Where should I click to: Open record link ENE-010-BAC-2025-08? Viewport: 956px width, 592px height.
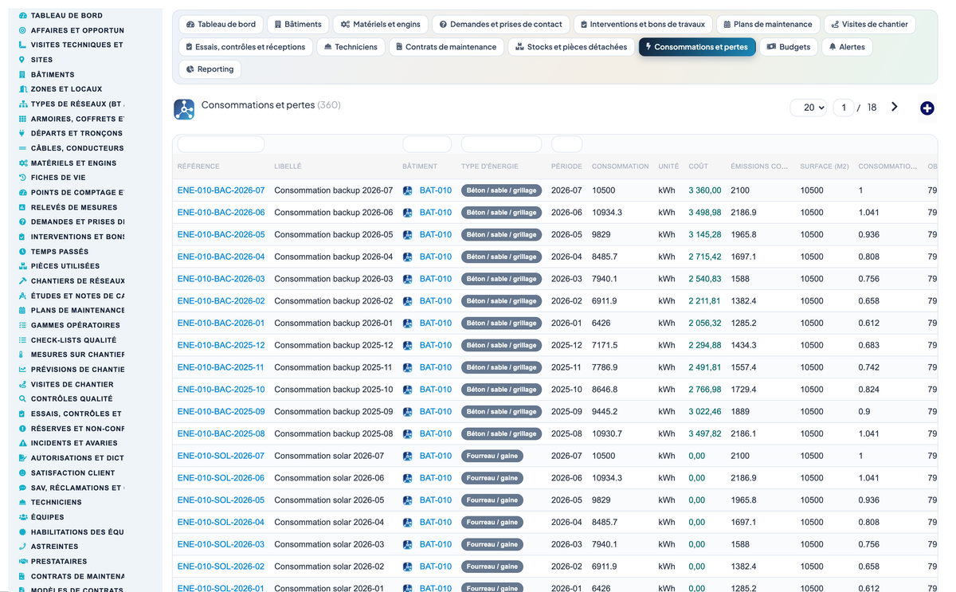[x=221, y=434]
